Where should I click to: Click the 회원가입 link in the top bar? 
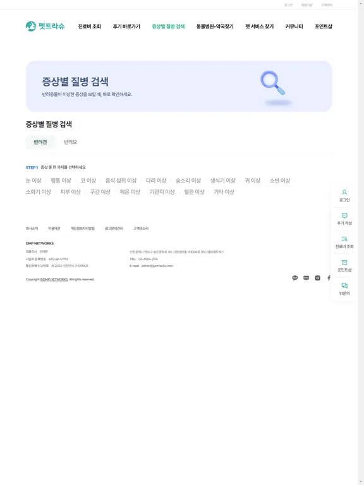click(x=306, y=5)
